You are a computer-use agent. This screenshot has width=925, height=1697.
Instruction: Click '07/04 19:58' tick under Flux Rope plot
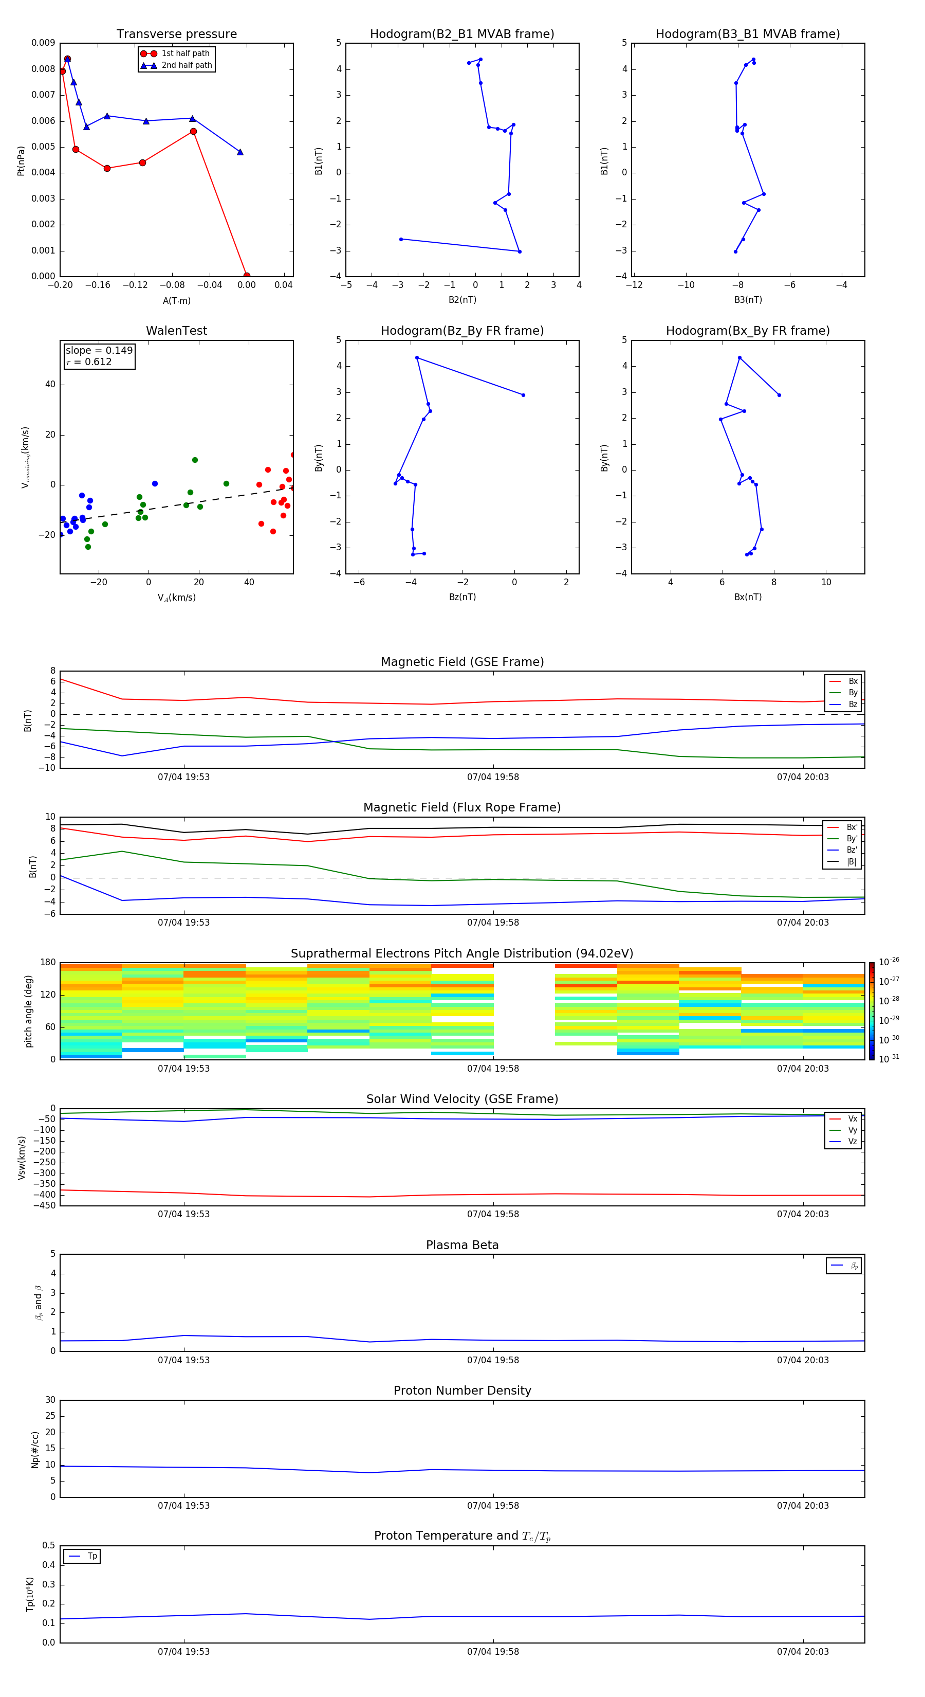pos(493,922)
